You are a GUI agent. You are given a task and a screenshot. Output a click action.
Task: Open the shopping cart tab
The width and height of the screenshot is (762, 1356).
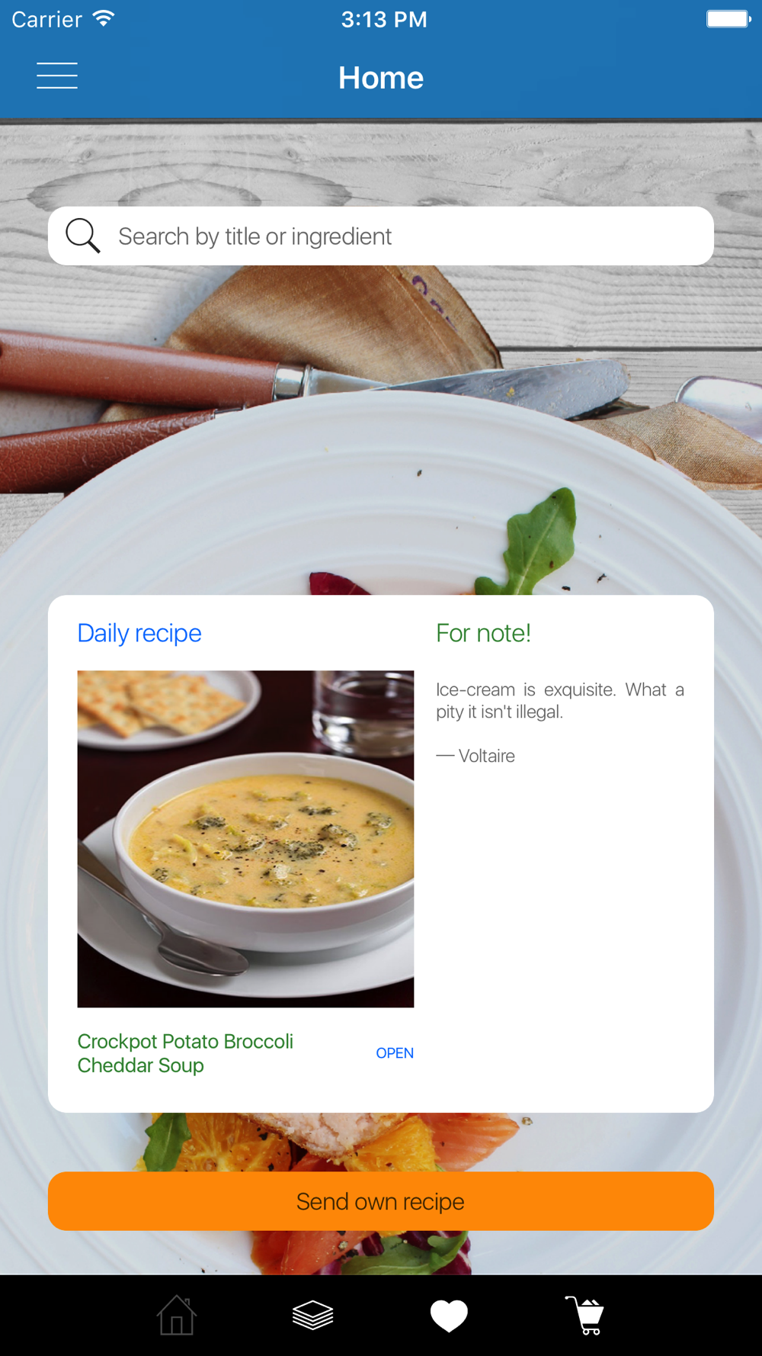585,1315
